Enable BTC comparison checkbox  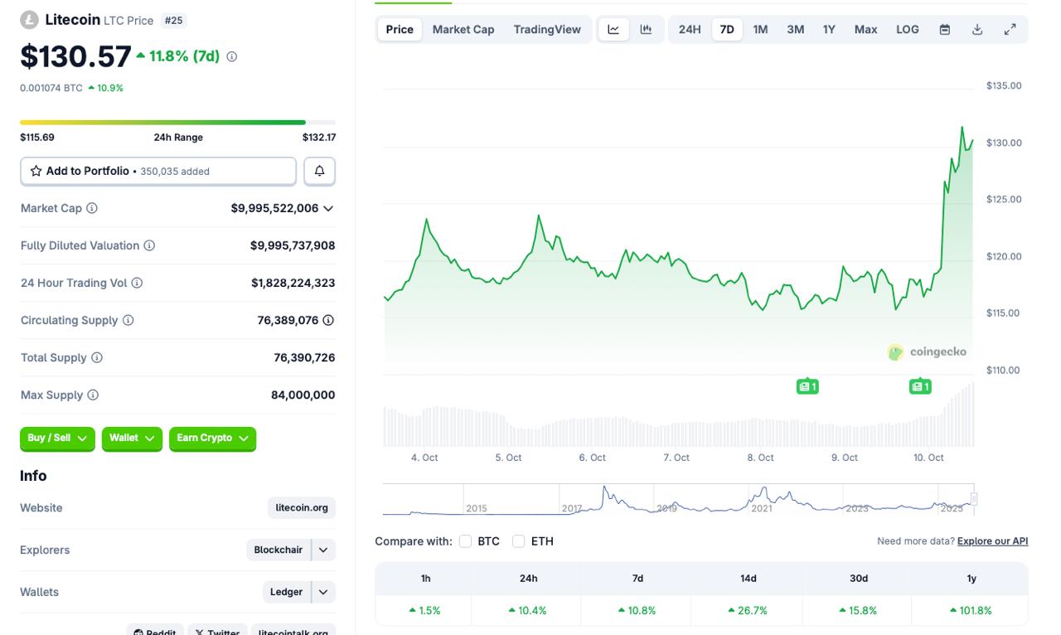tap(465, 541)
